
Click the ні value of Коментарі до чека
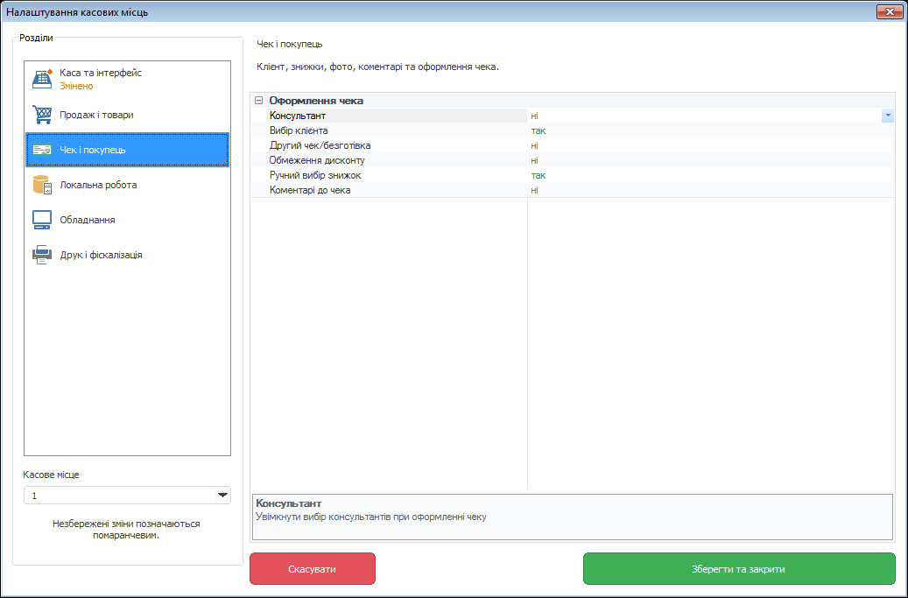click(x=534, y=190)
